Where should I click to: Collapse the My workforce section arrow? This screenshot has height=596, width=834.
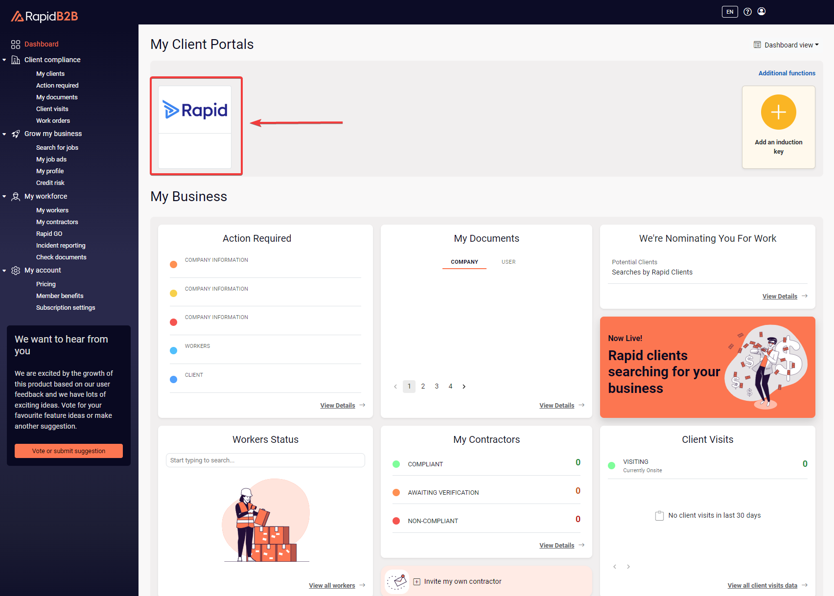pos(4,196)
